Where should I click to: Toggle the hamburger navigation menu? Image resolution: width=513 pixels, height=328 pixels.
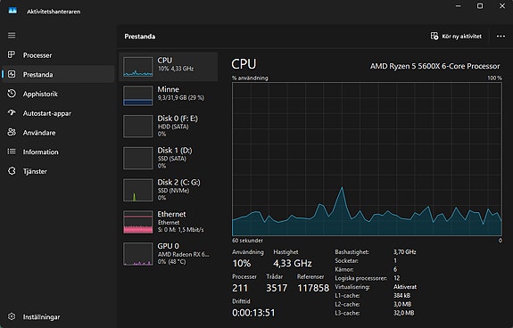pos(12,36)
